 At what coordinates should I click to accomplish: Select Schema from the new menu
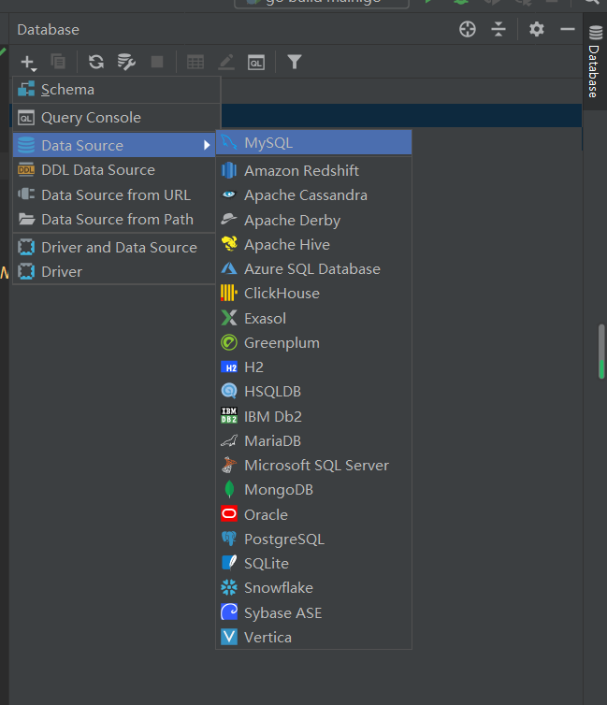coord(117,90)
